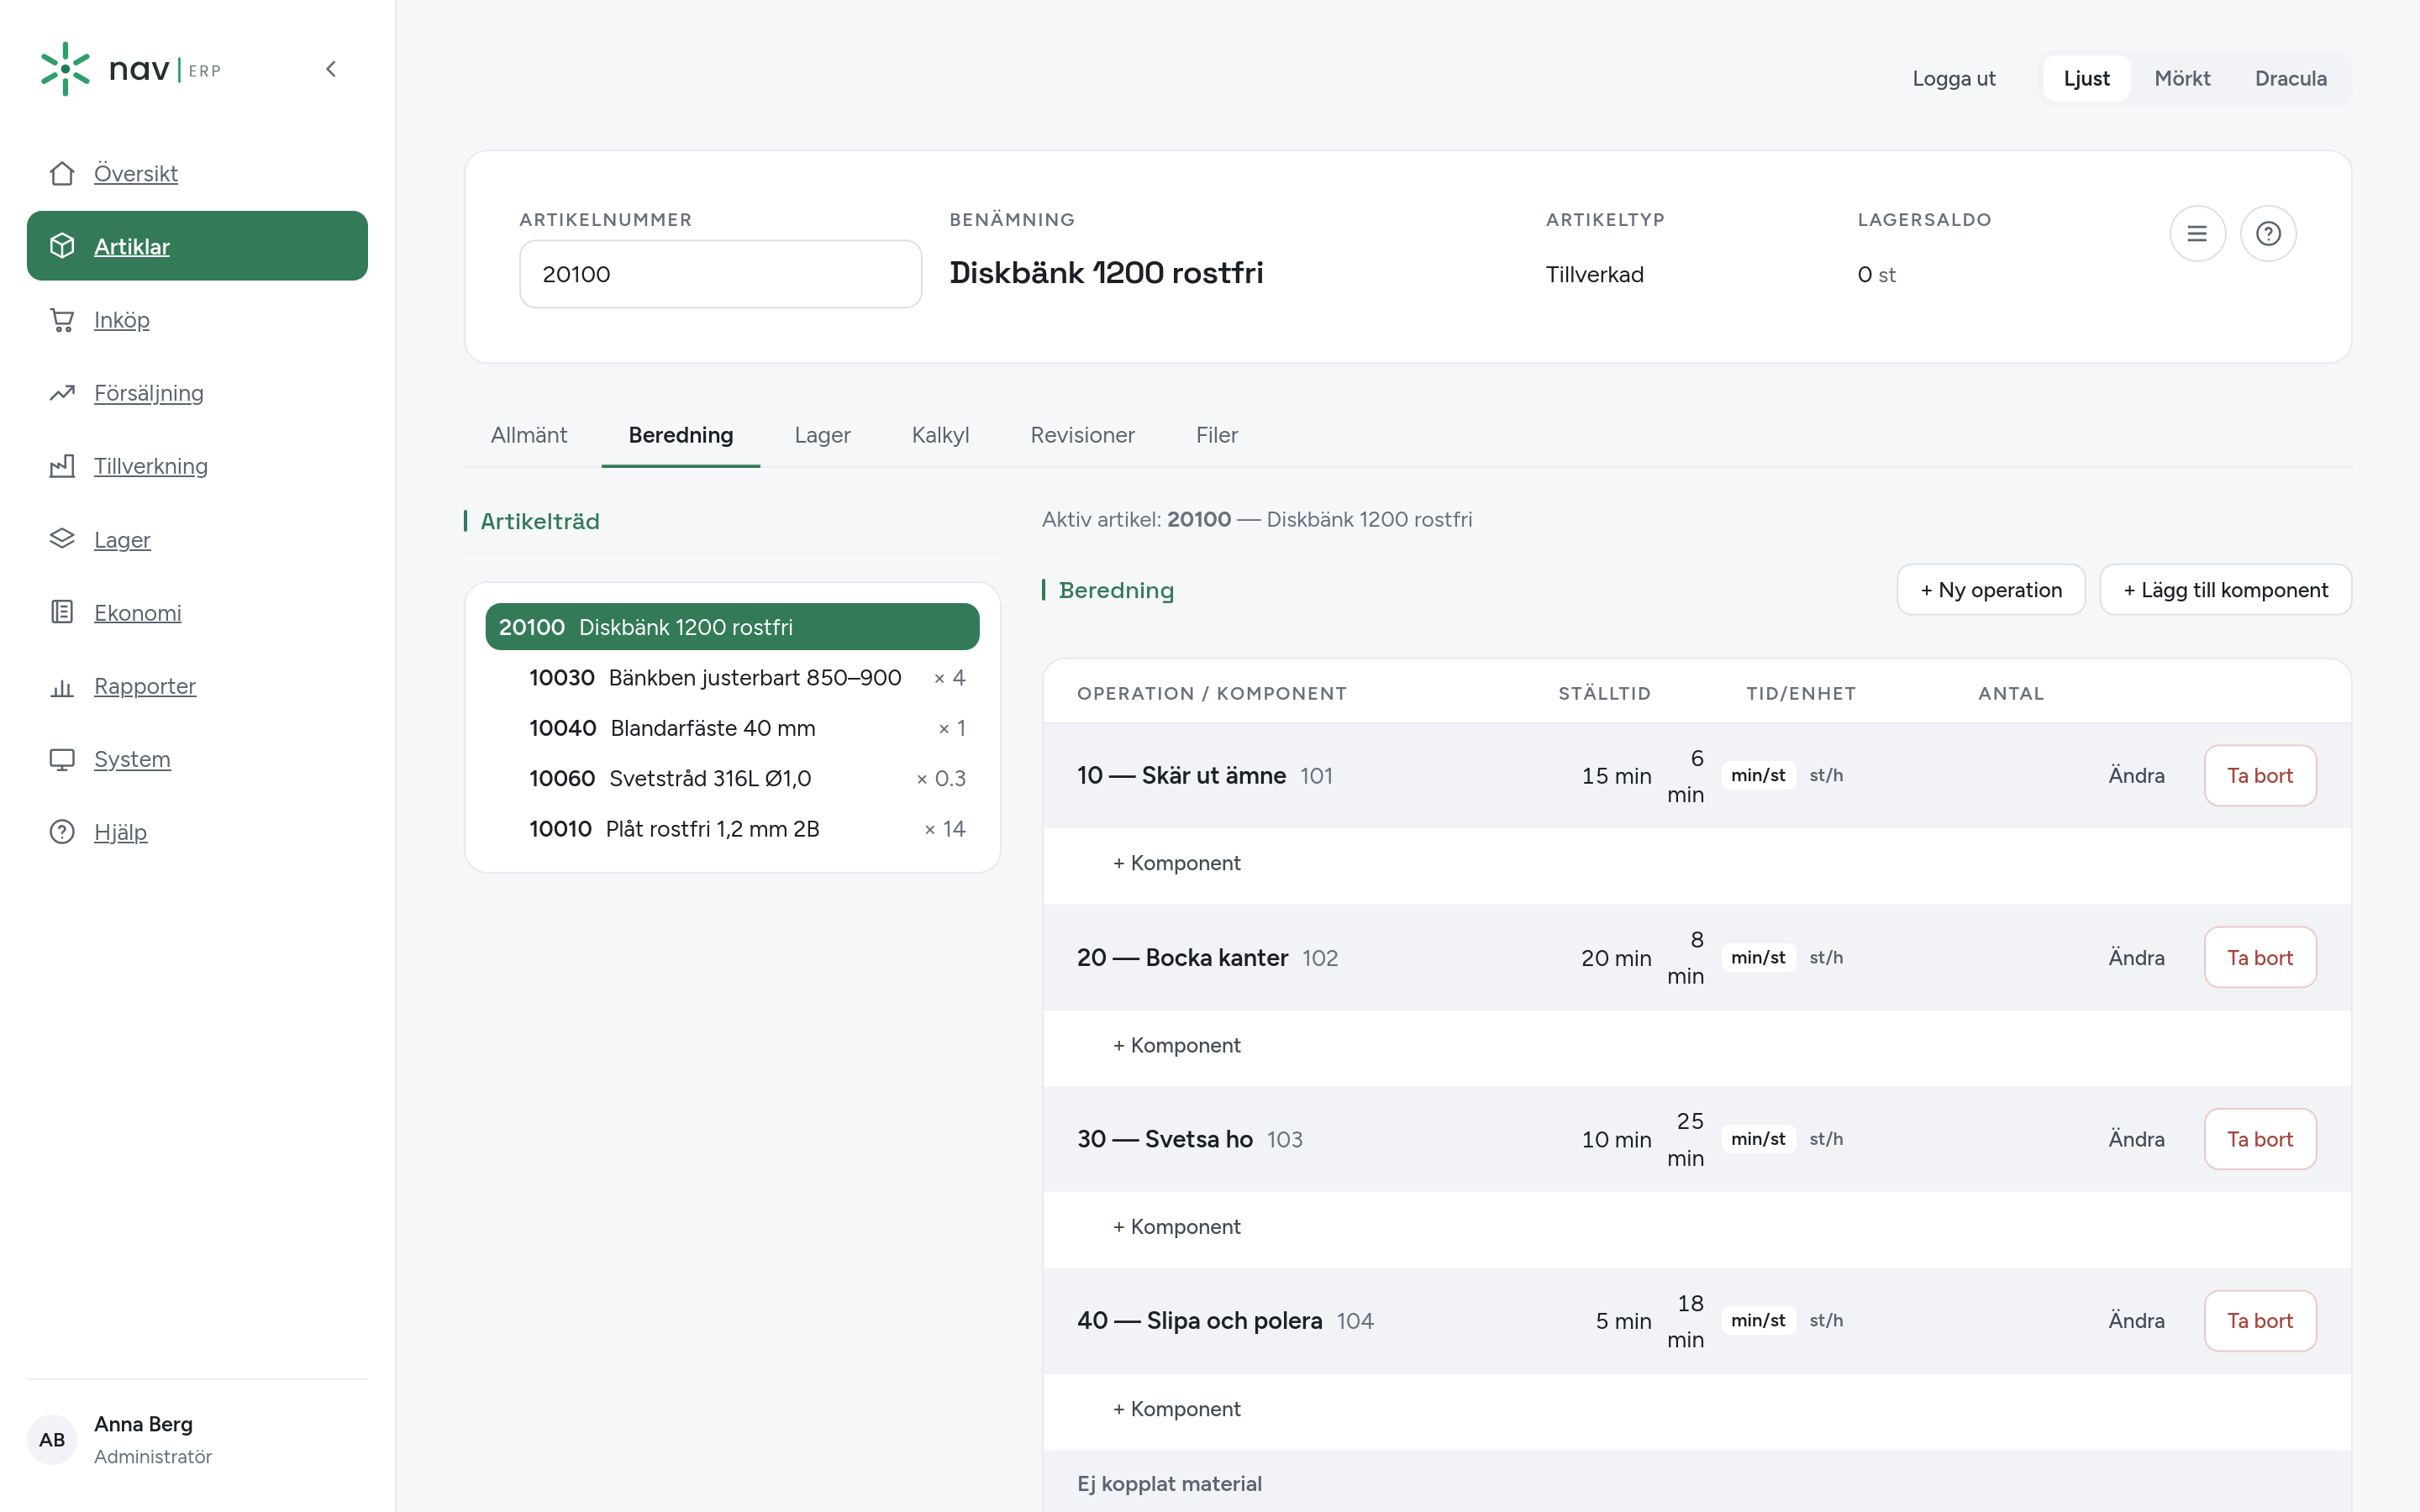Click the Inköp shopping cart icon
The height and width of the screenshot is (1512, 2420).
62,320
